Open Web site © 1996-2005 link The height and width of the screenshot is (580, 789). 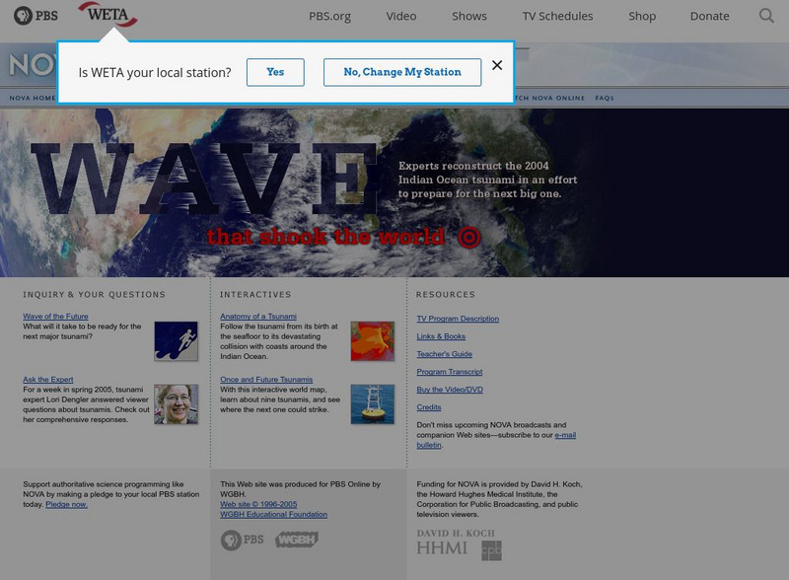258,504
